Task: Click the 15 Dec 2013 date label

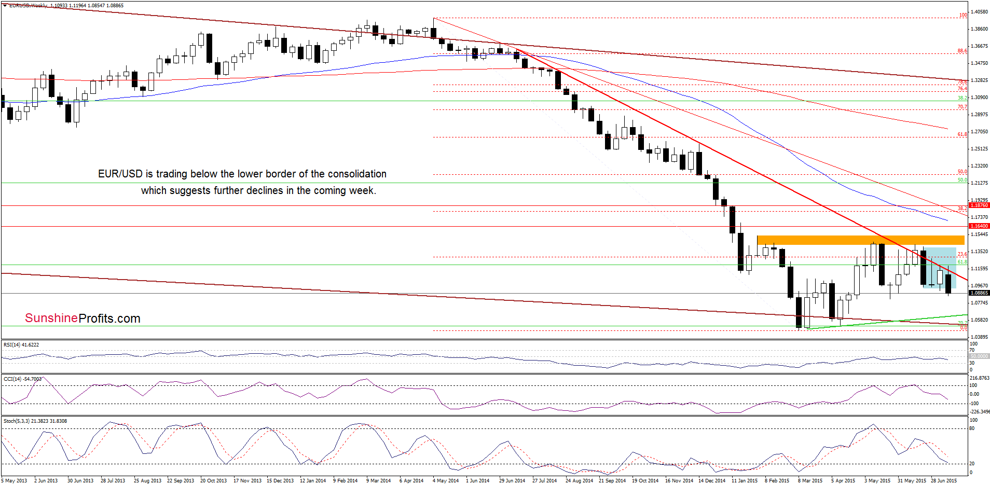Action: [280, 481]
